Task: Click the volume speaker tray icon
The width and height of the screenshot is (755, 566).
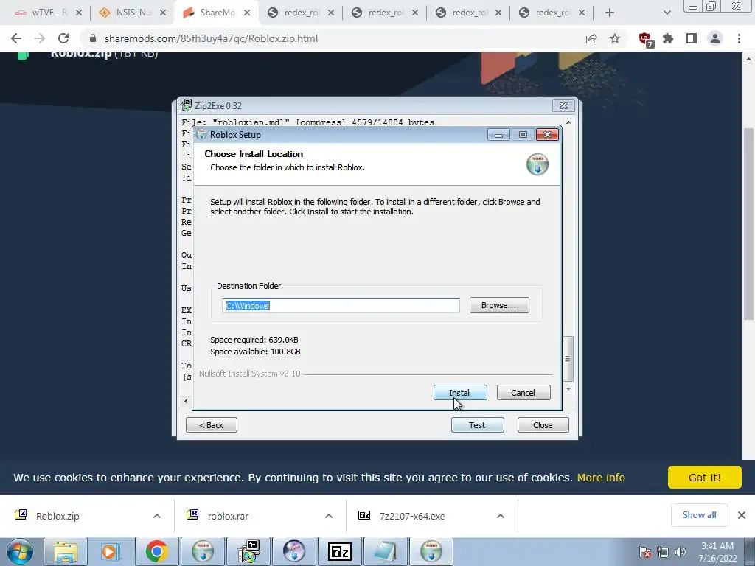Action: click(680, 552)
